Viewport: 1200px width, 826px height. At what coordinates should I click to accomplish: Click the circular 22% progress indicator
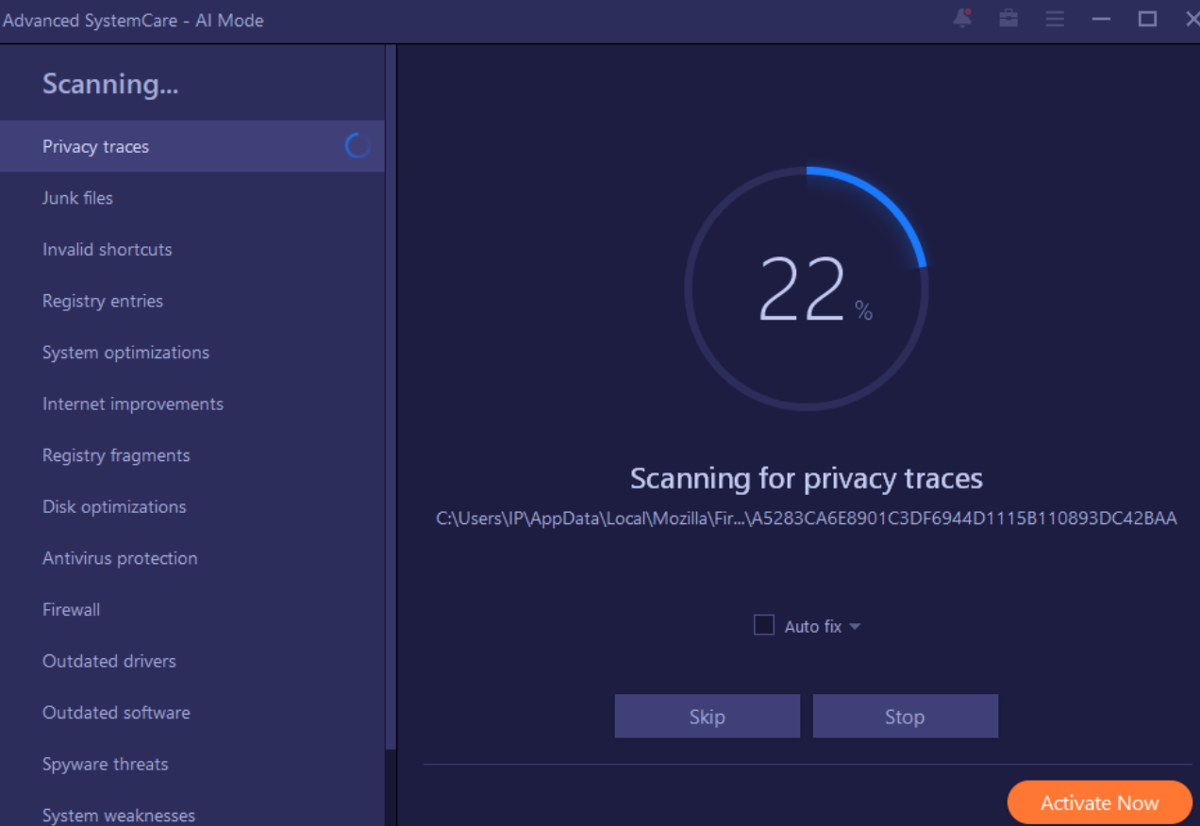807,289
